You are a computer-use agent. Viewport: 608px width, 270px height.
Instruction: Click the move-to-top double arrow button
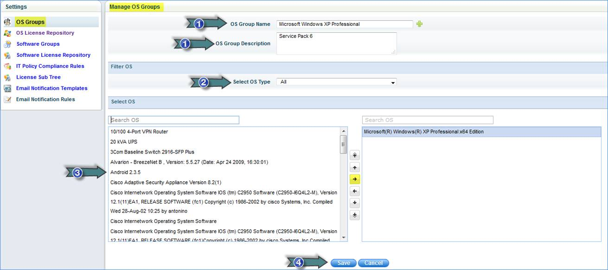[355, 156]
